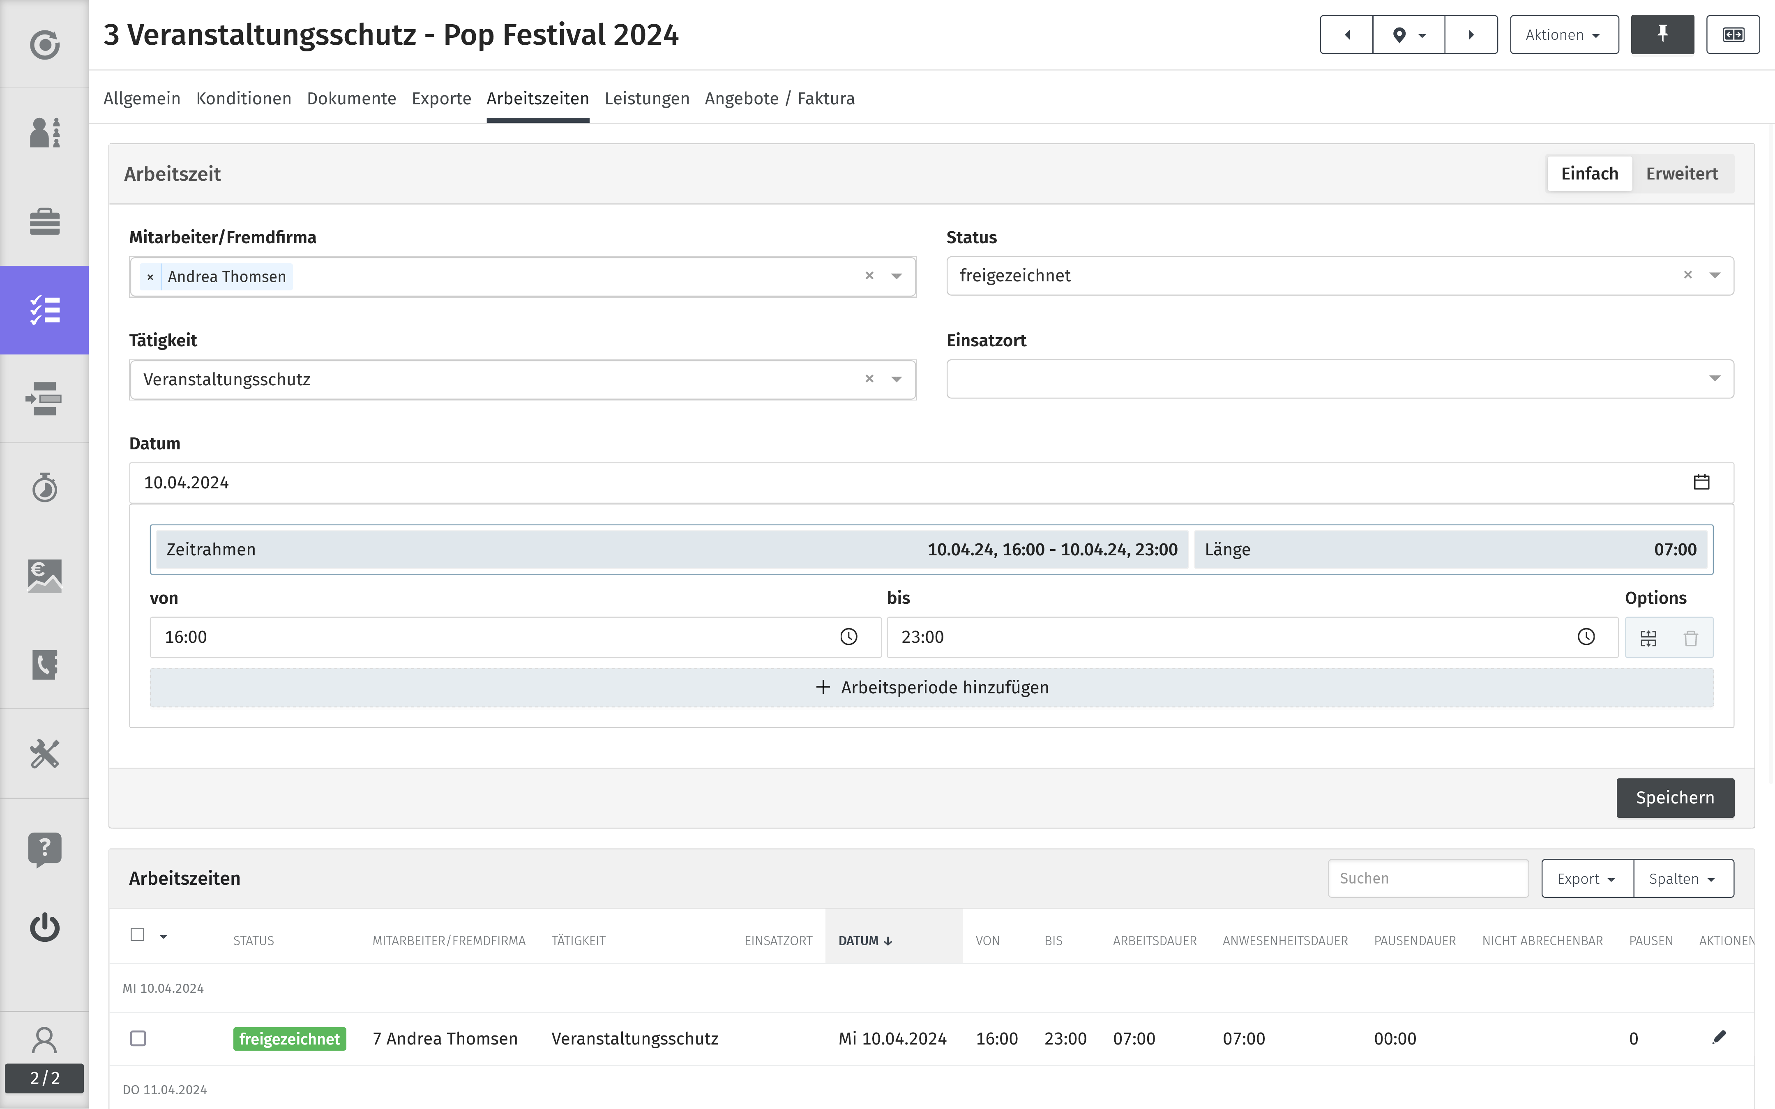The height and width of the screenshot is (1109, 1775).
Task: Switch to Erweitert mode
Action: (1682, 174)
